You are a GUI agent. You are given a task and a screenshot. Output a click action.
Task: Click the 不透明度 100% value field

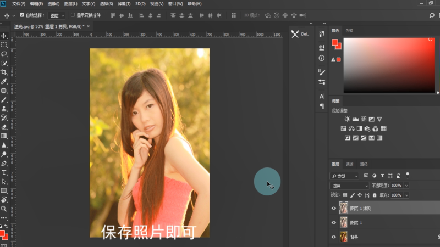[397, 186]
